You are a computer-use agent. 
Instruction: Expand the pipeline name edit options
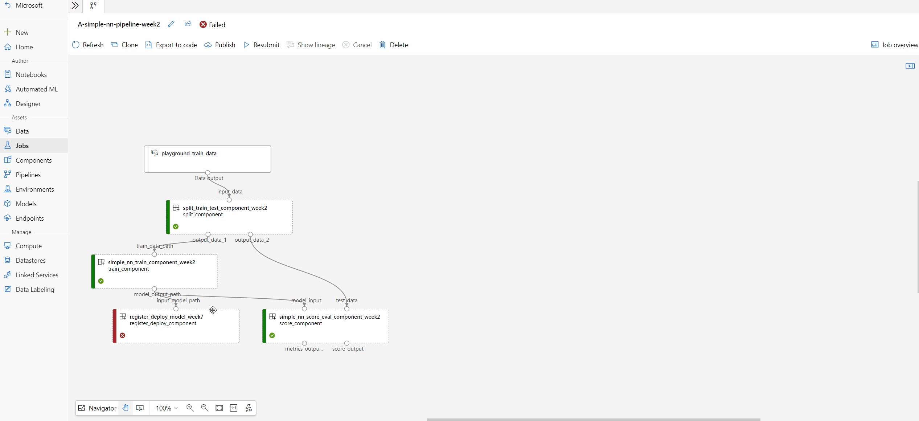(171, 25)
